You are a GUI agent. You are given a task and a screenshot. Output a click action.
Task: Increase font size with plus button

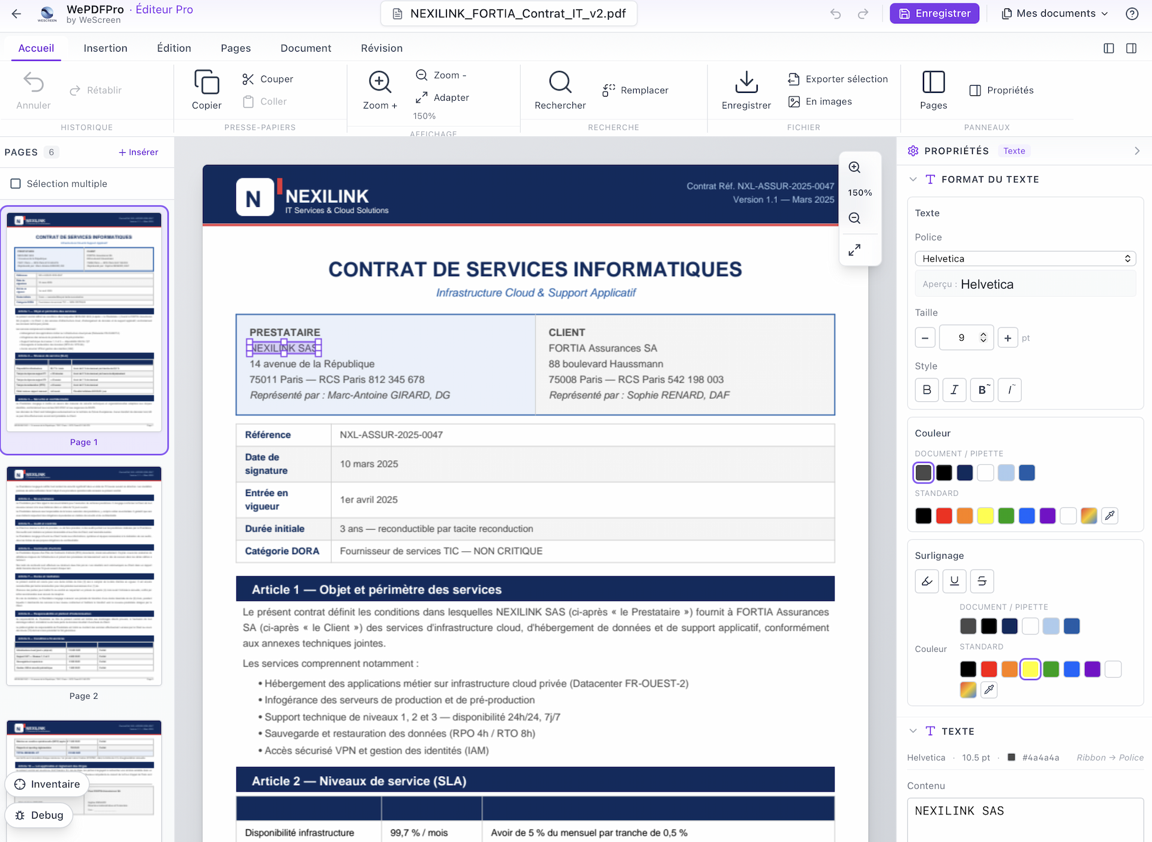[x=1008, y=338]
